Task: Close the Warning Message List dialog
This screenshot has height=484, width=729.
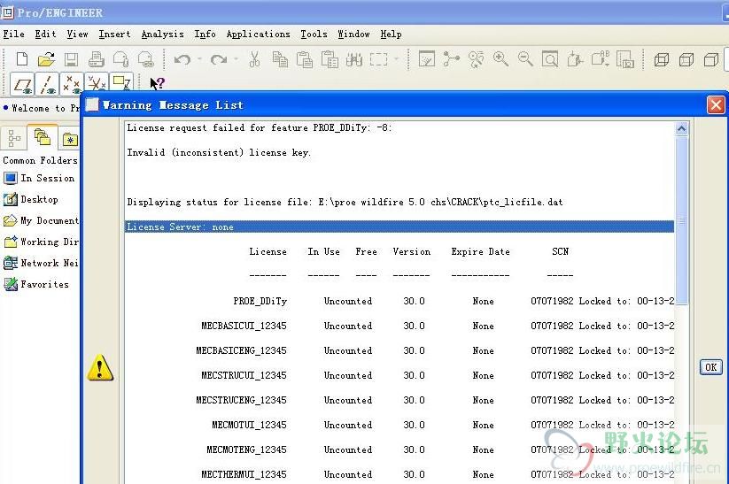Action: (716, 105)
